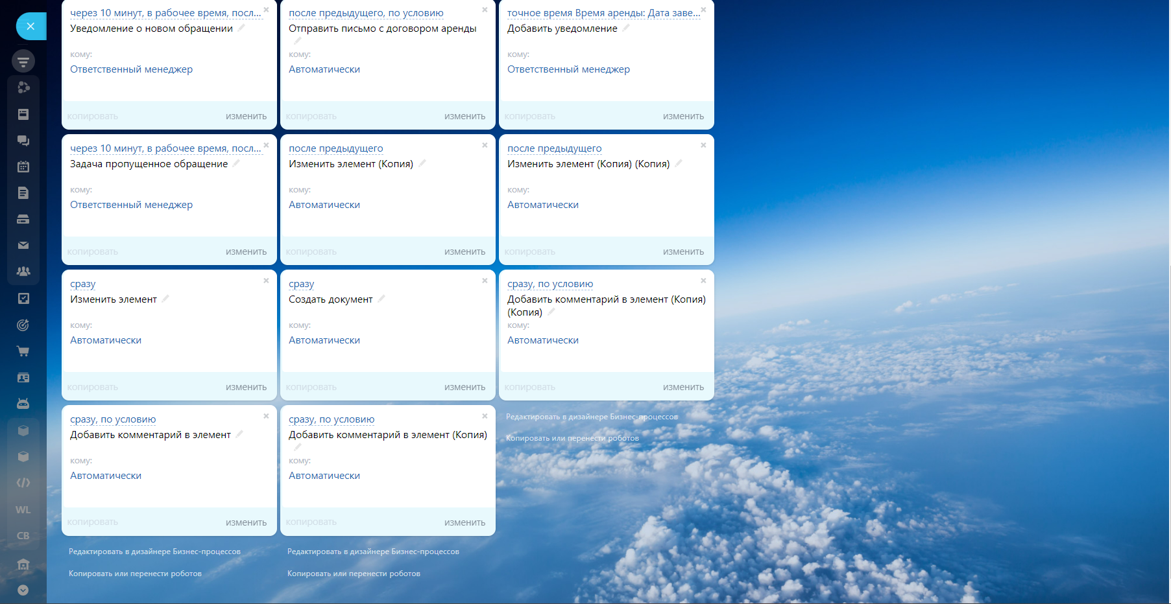Screen dimensions: 1171x604
Task: Select the robot title Задача пропущенное обращение
Action: pyautogui.click(x=149, y=164)
